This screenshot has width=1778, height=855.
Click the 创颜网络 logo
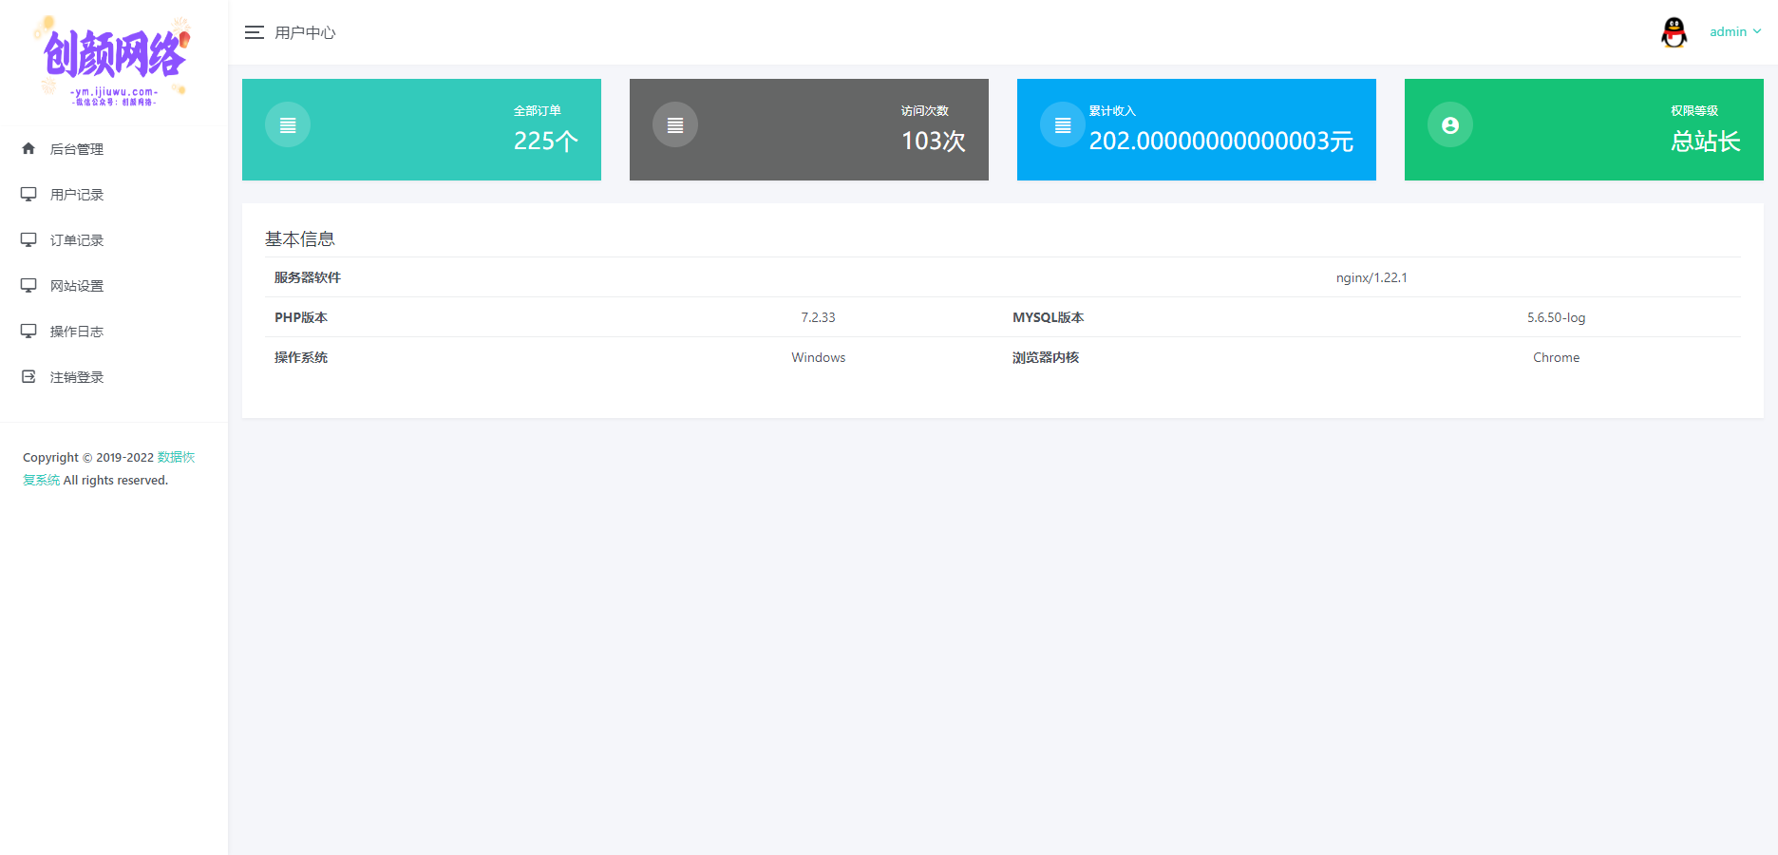(114, 59)
